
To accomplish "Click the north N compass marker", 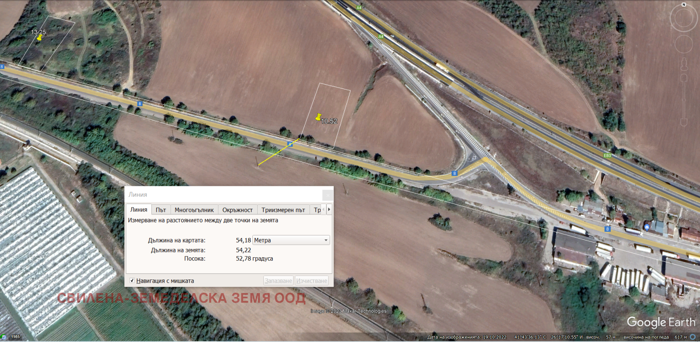I will tap(684, 4).
